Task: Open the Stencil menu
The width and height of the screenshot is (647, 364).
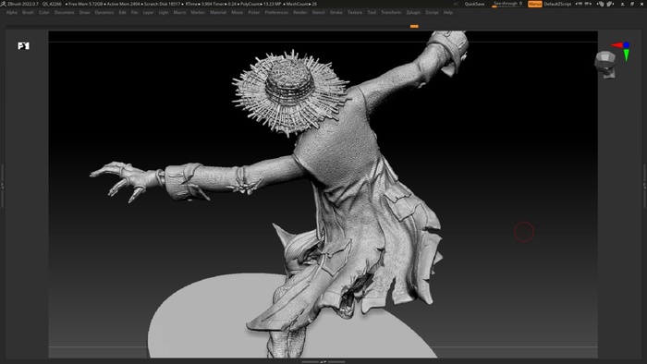Action: click(x=319, y=12)
